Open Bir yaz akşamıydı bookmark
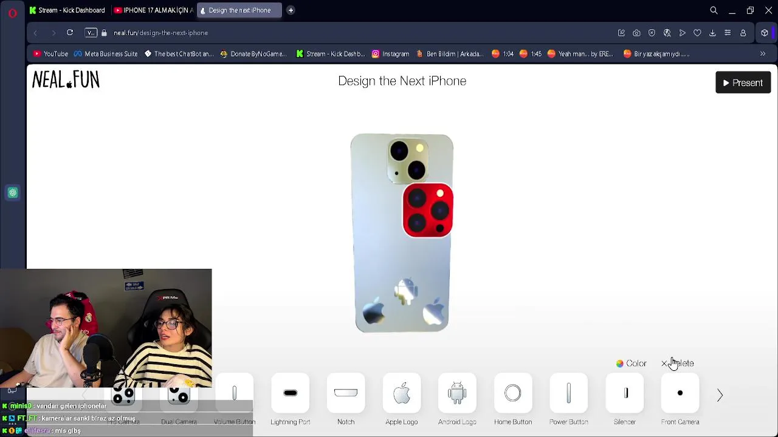Screen dimensions: 778x437 pos(656,54)
